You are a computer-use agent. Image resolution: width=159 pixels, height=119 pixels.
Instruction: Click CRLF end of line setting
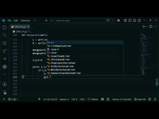click(82, 99)
